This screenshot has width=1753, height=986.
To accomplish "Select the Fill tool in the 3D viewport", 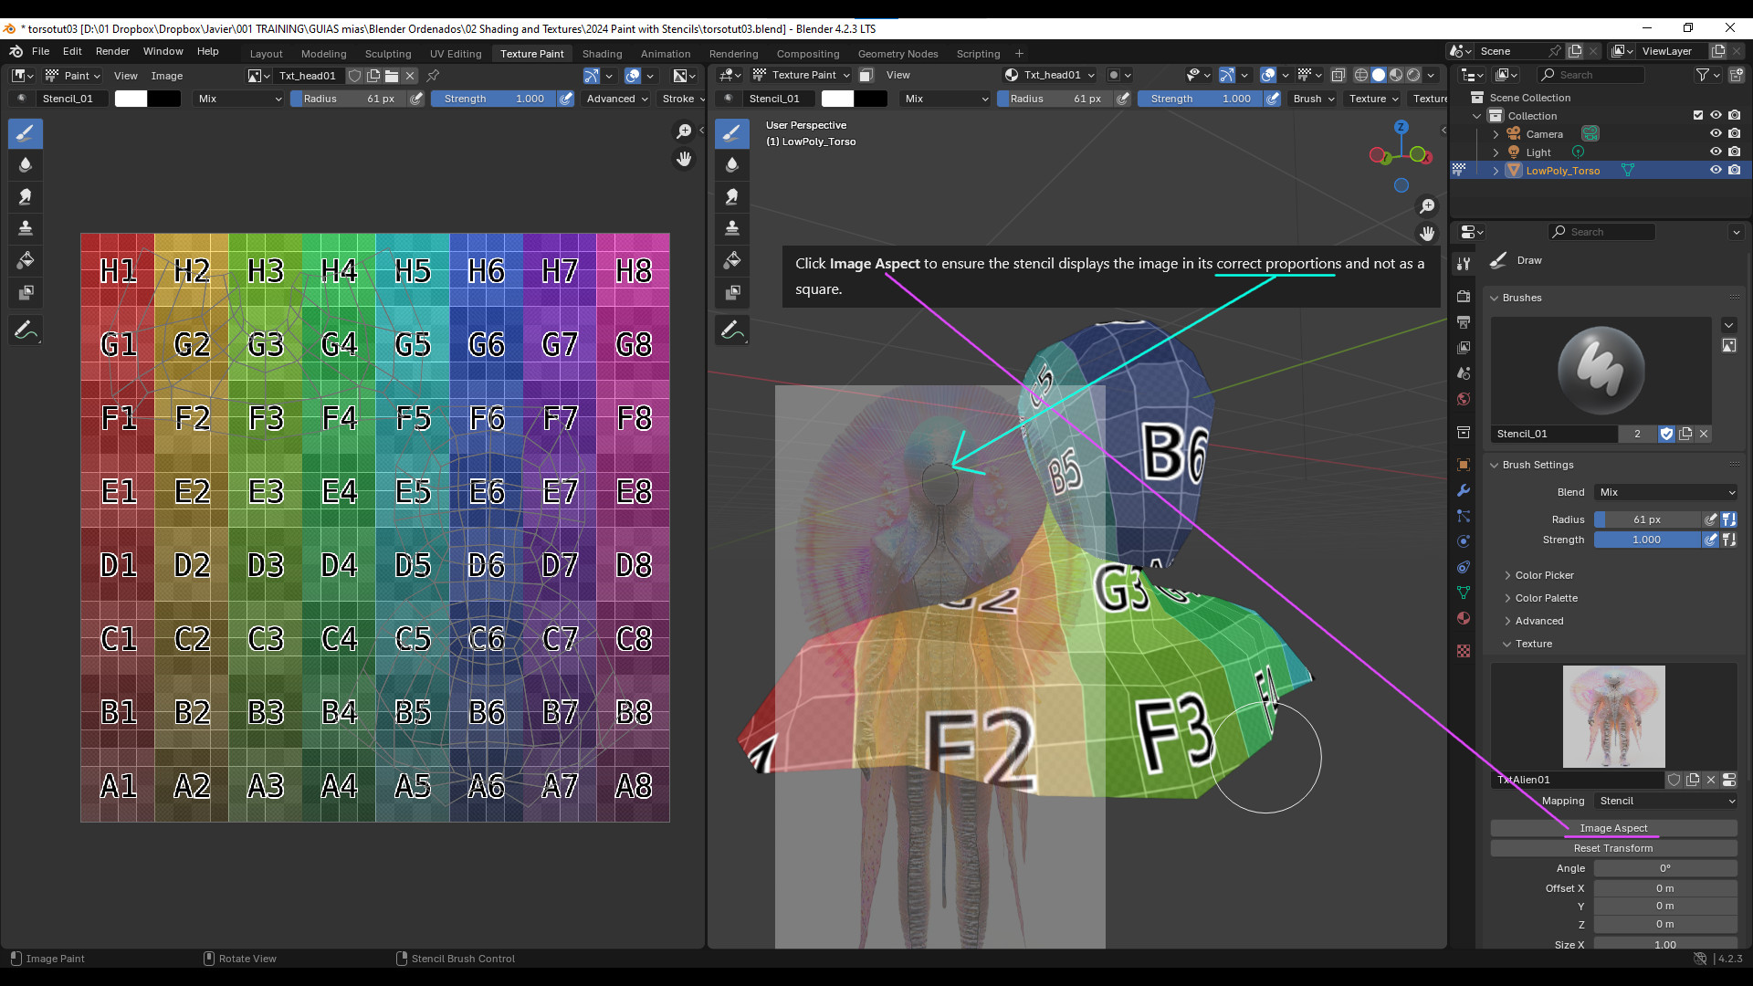I will [732, 261].
